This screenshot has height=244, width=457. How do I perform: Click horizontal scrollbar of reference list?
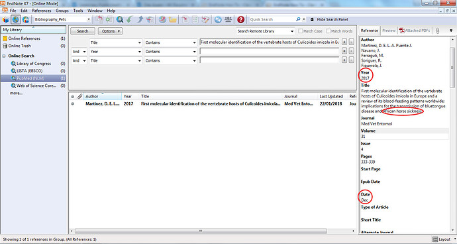click(x=201, y=231)
